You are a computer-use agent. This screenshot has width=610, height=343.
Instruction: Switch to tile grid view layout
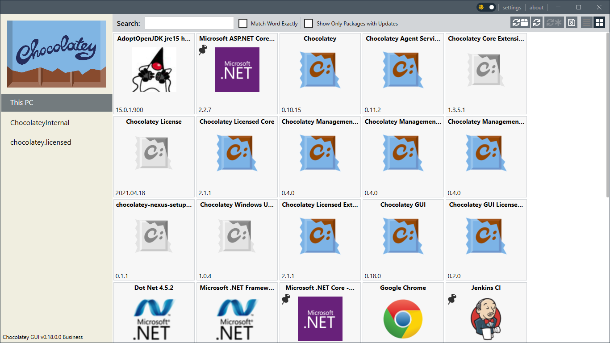pos(599,22)
